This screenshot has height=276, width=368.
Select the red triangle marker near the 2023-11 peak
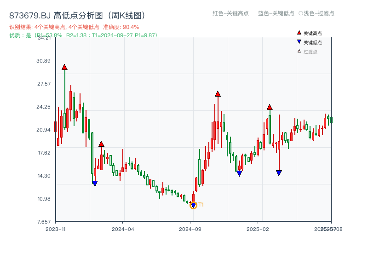[65, 67]
